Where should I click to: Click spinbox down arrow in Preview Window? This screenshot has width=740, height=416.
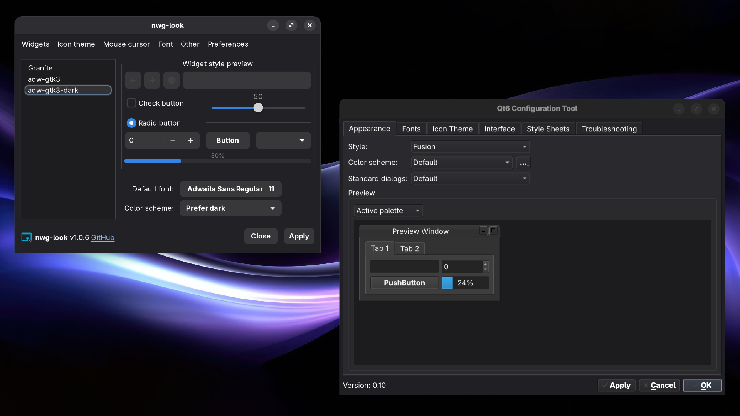(486, 269)
